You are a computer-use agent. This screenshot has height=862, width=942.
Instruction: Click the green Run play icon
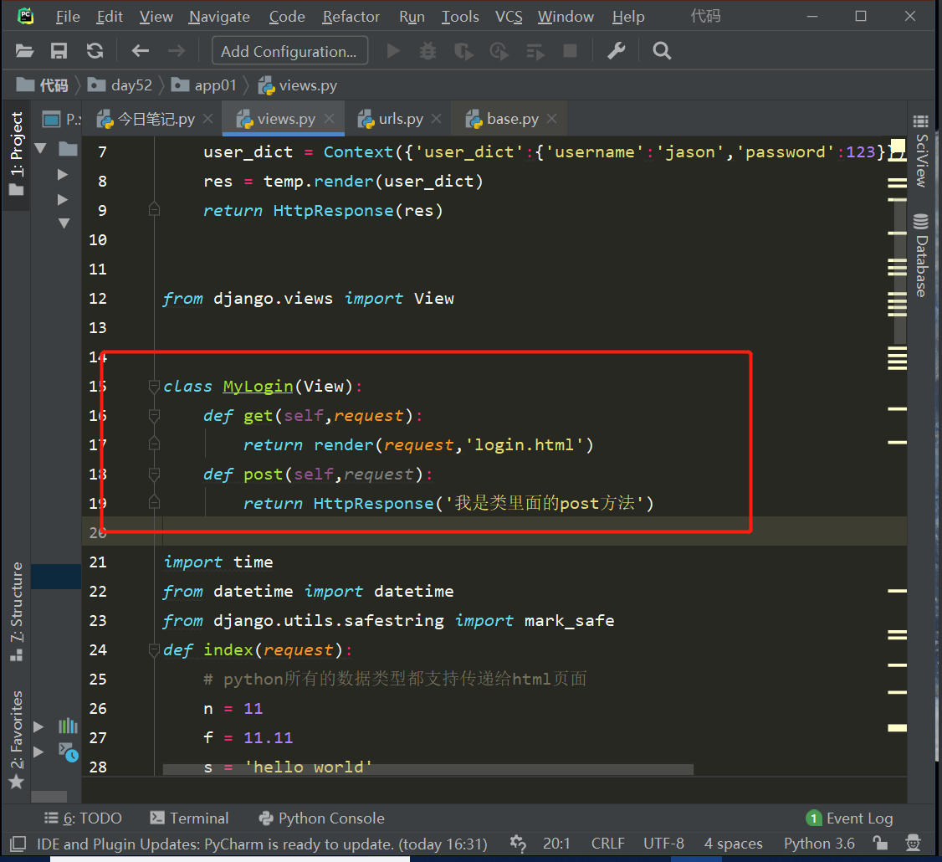click(393, 51)
